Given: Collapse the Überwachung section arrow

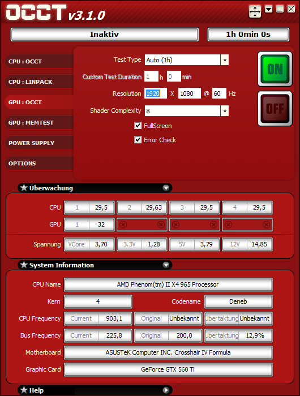Looking at the screenshot, I should 166,188.
